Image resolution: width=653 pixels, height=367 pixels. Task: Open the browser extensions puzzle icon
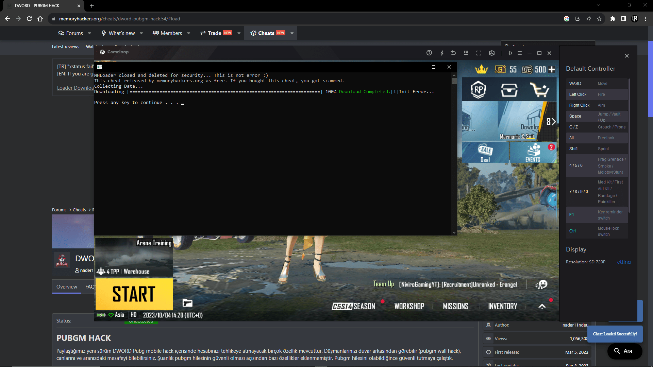[x=613, y=19]
